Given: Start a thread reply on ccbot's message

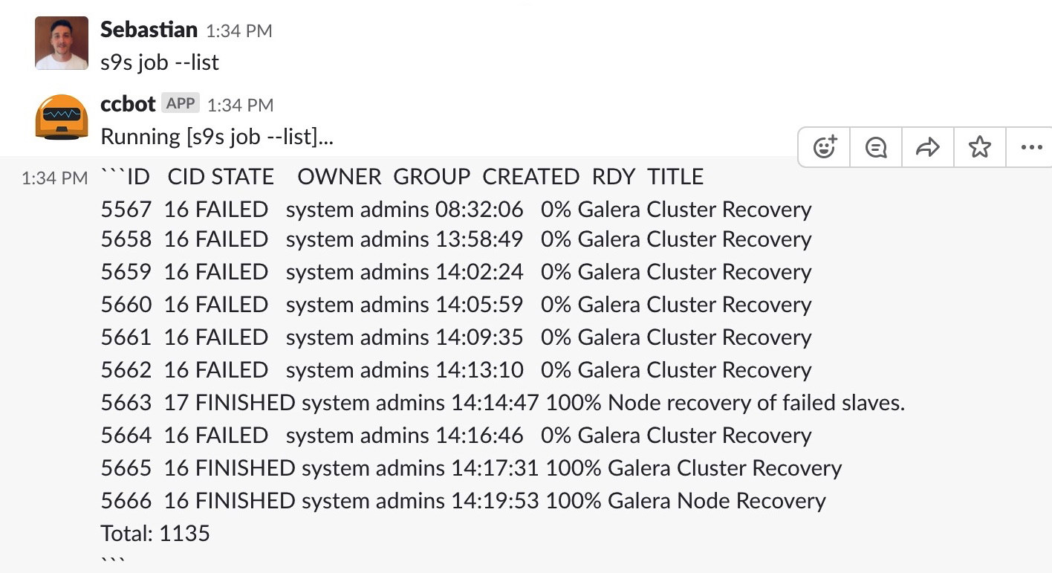Looking at the screenshot, I should coord(876,147).
